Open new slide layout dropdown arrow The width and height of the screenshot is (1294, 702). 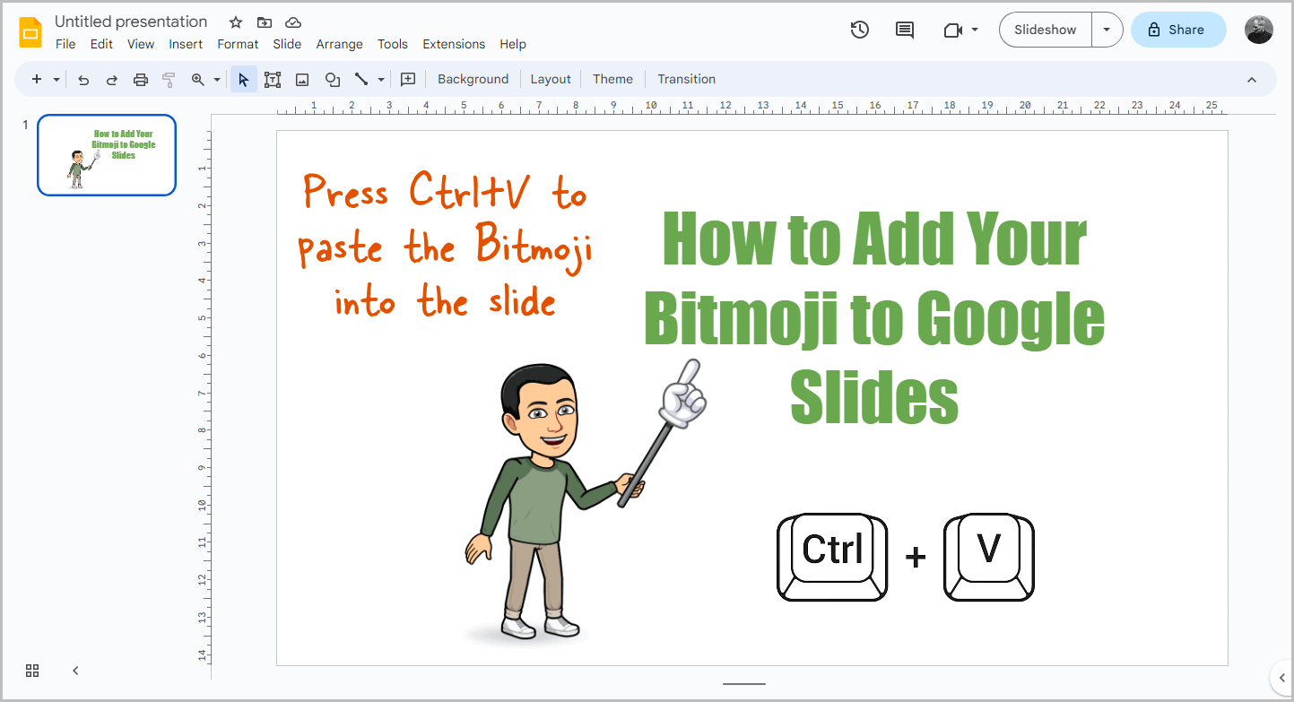(x=56, y=79)
